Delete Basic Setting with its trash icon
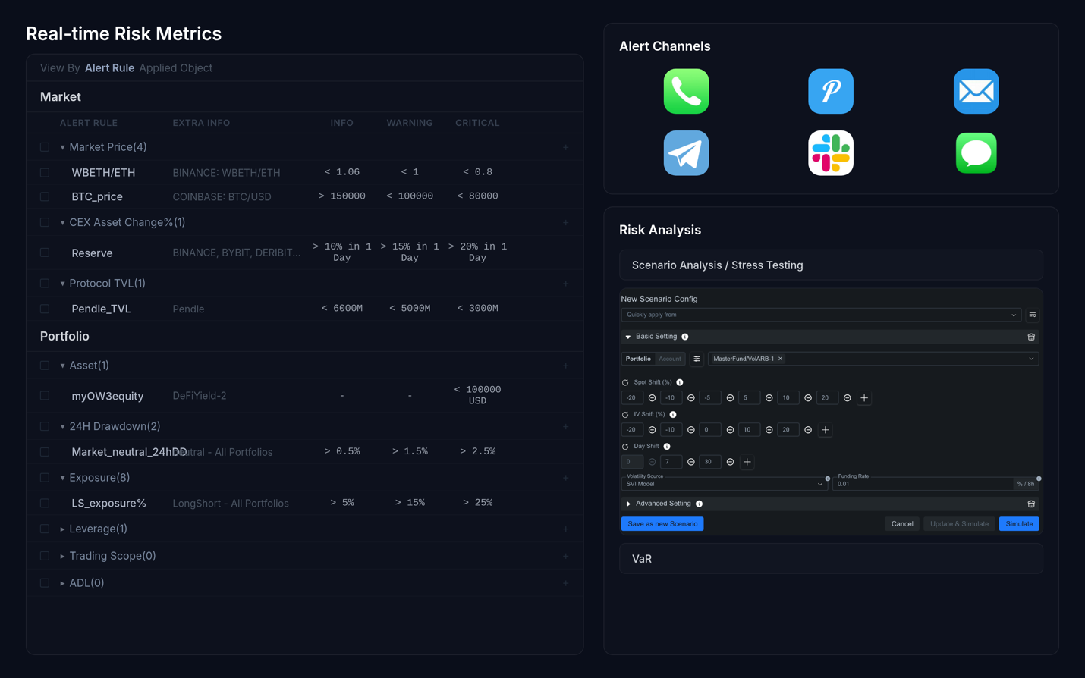1085x678 pixels. click(1031, 337)
